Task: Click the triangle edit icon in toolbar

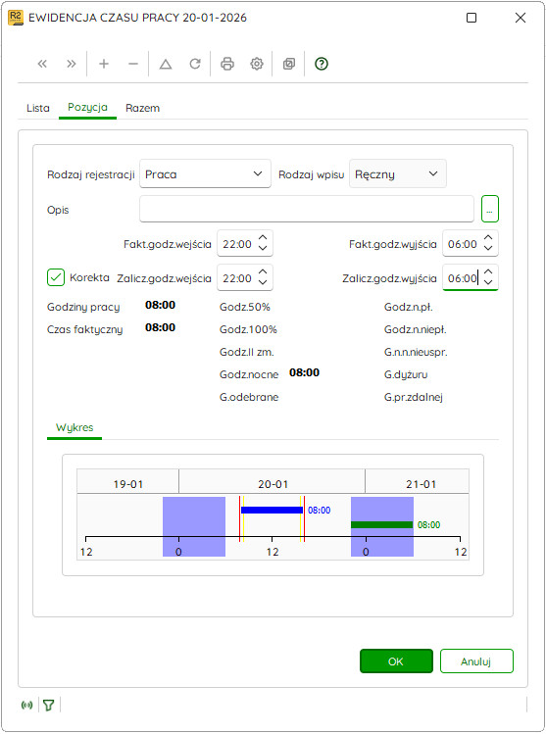Action: coord(166,64)
